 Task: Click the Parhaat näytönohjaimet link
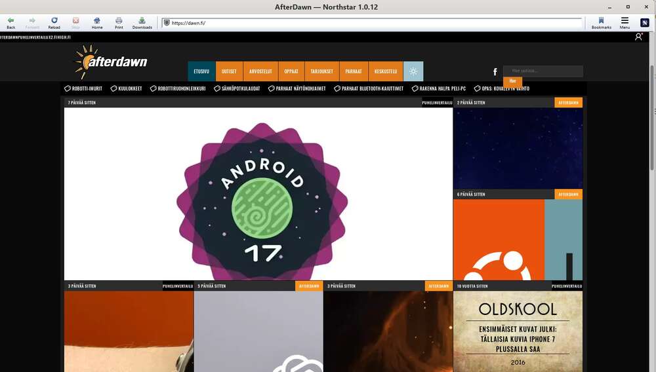pos(301,88)
